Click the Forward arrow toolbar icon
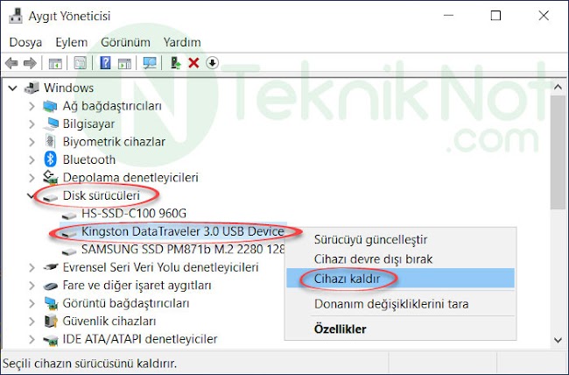 [30, 63]
